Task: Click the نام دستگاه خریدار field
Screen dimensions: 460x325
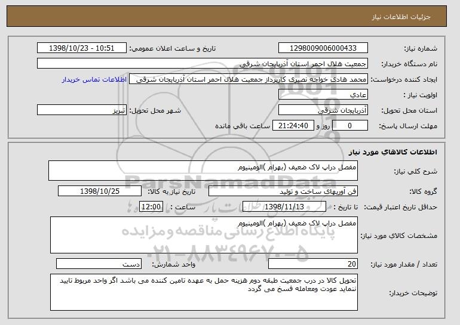Action: [203, 64]
